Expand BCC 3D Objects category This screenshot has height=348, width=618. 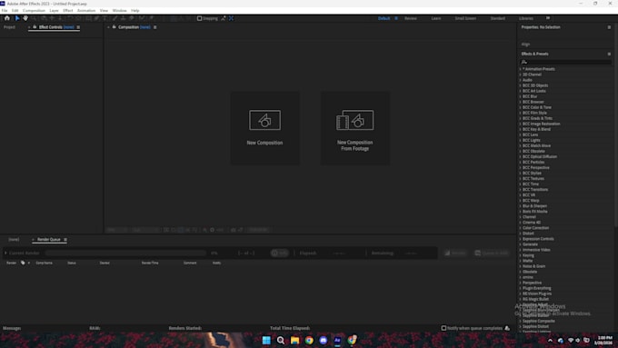pos(520,85)
